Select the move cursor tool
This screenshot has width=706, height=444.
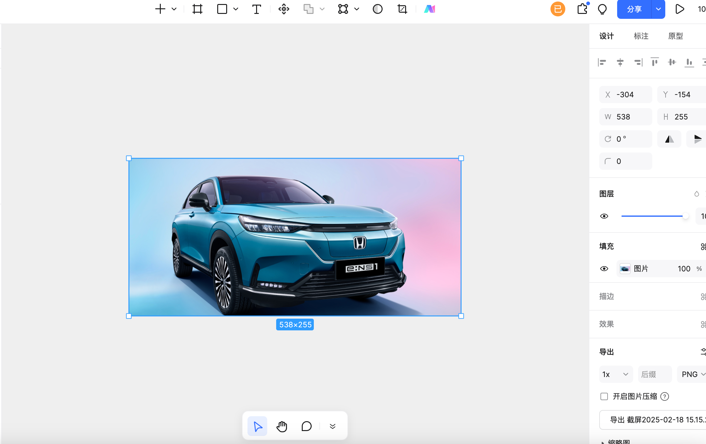[257, 426]
